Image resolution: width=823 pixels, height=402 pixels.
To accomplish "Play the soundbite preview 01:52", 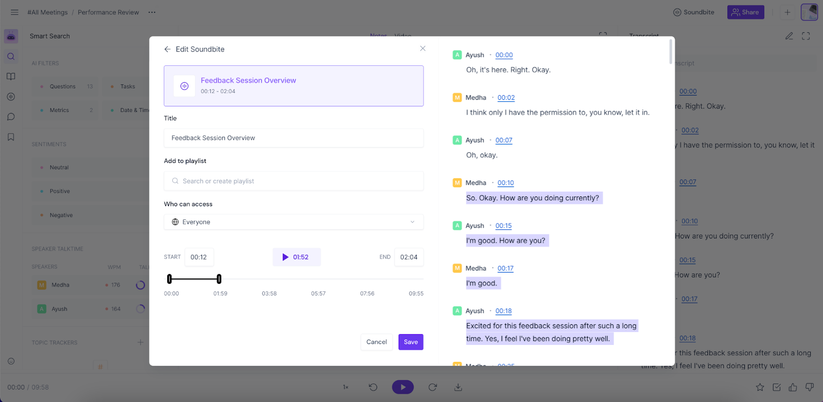I will 296,257.
